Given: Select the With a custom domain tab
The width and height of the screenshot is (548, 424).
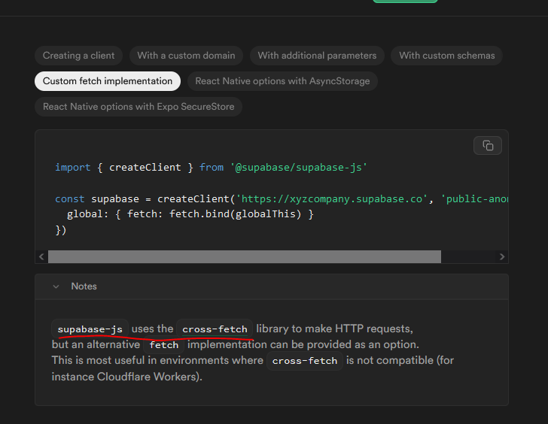Looking at the screenshot, I should (186, 56).
